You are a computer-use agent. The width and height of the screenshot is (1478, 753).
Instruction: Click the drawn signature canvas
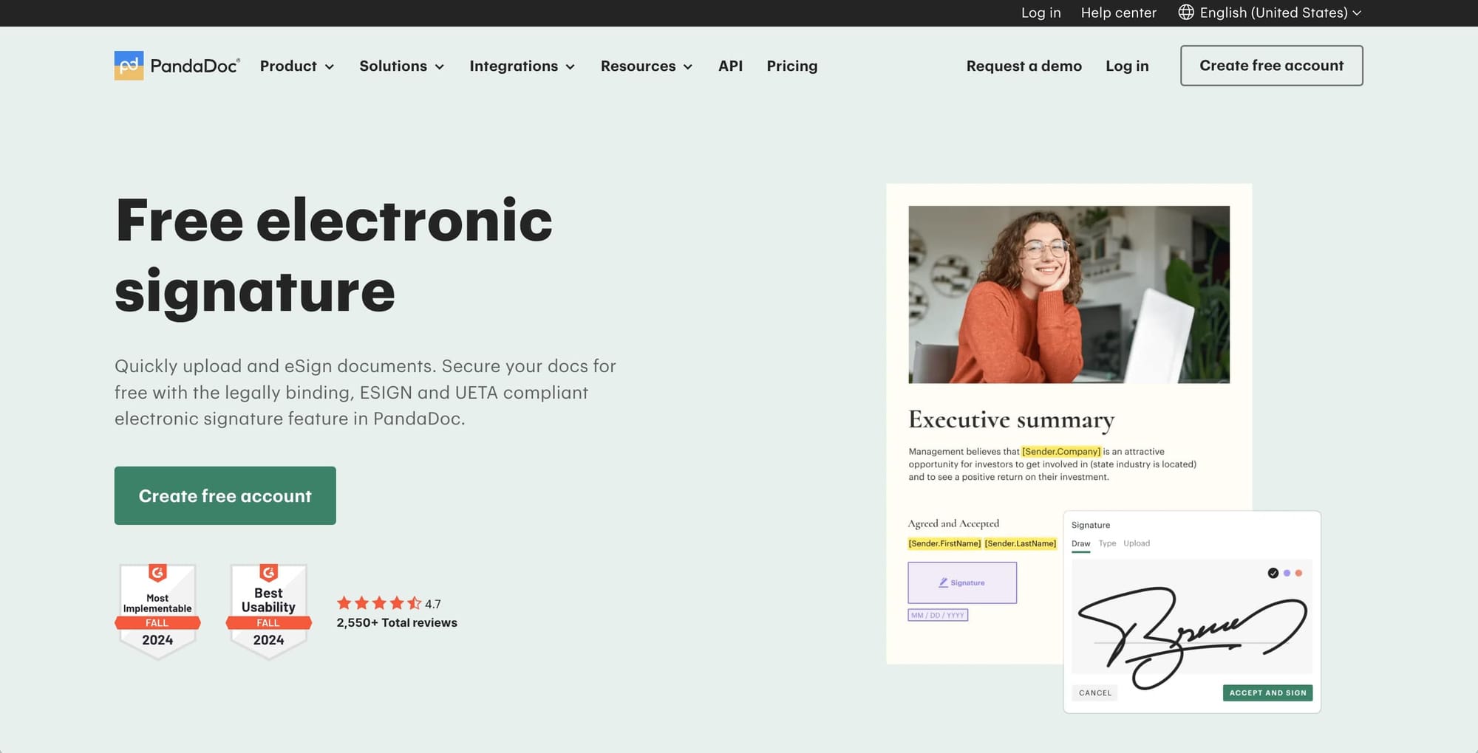[x=1191, y=616]
